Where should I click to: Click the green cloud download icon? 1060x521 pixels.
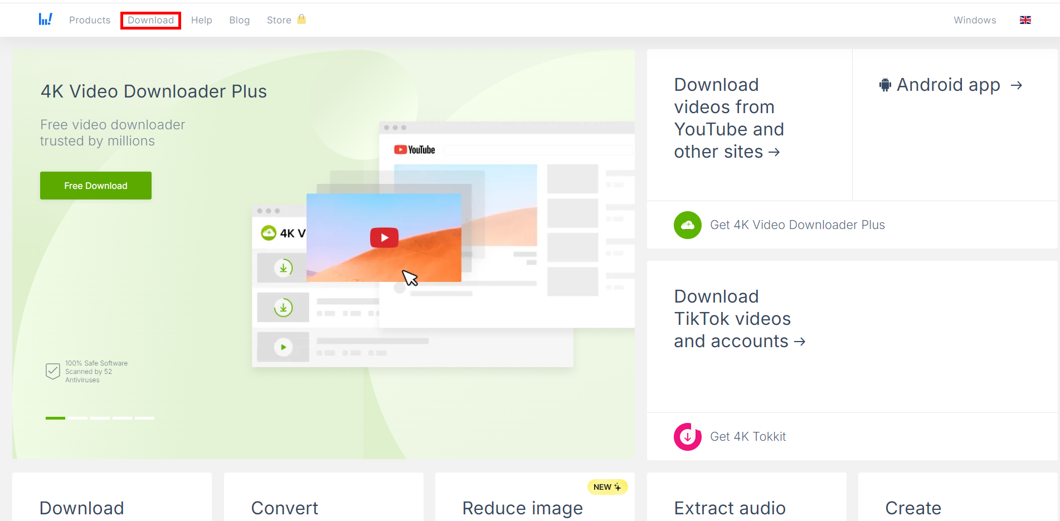(688, 225)
